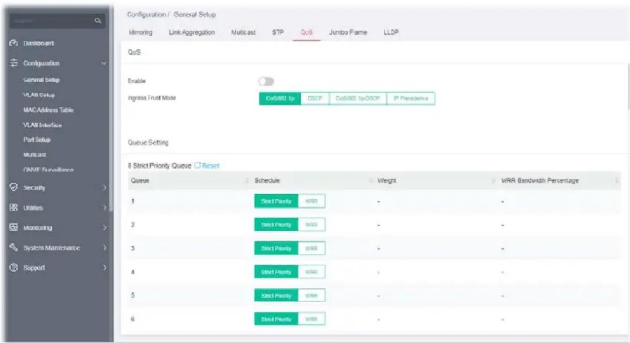Switch to the Link Aggregation tab
This screenshot has height=343, width=630.
coord(192,32)
